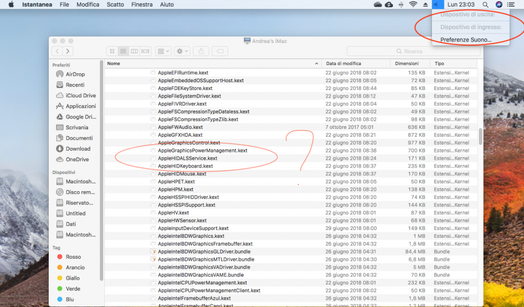Open the Modifica menu
Viewport: 524px width, 307px height.
(x=88, y=4)
